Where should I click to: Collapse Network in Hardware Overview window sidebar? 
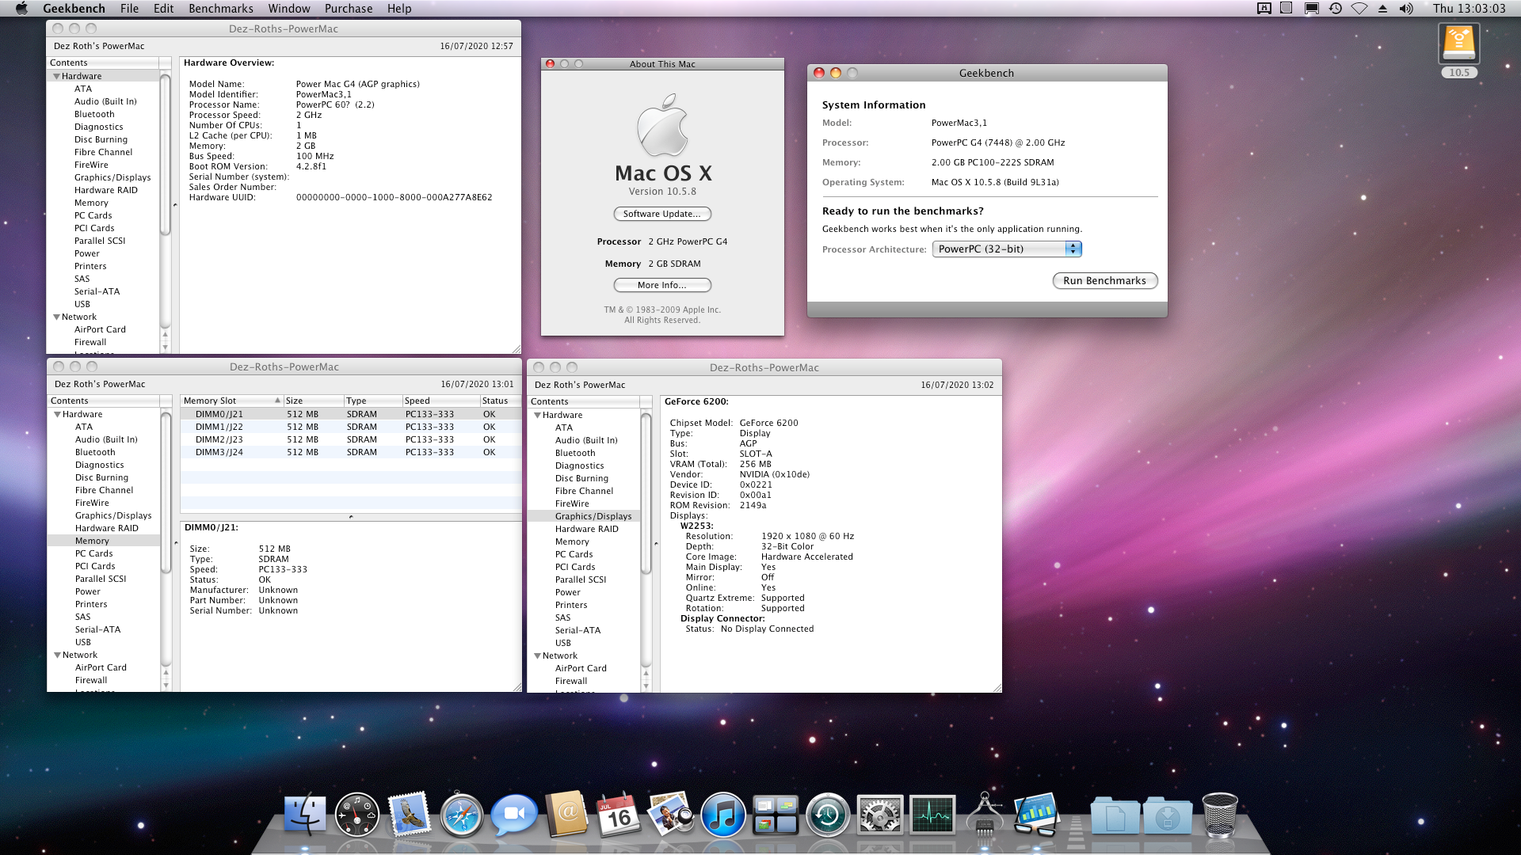57,317
